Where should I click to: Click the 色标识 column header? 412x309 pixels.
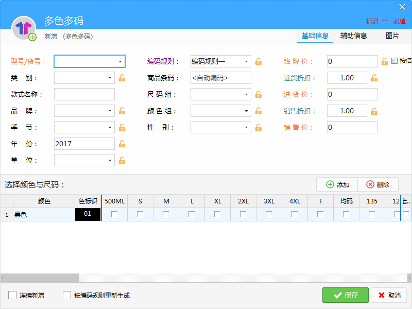pos(88,201)
